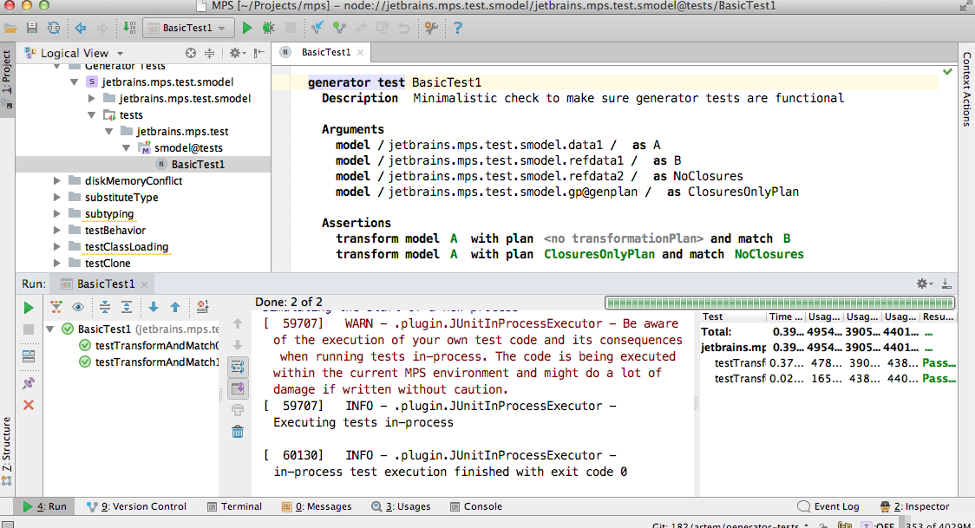Click the Restore Layout icon in Run panel
The height and width of the screenshot is (528, 975).
click(28, 356)
